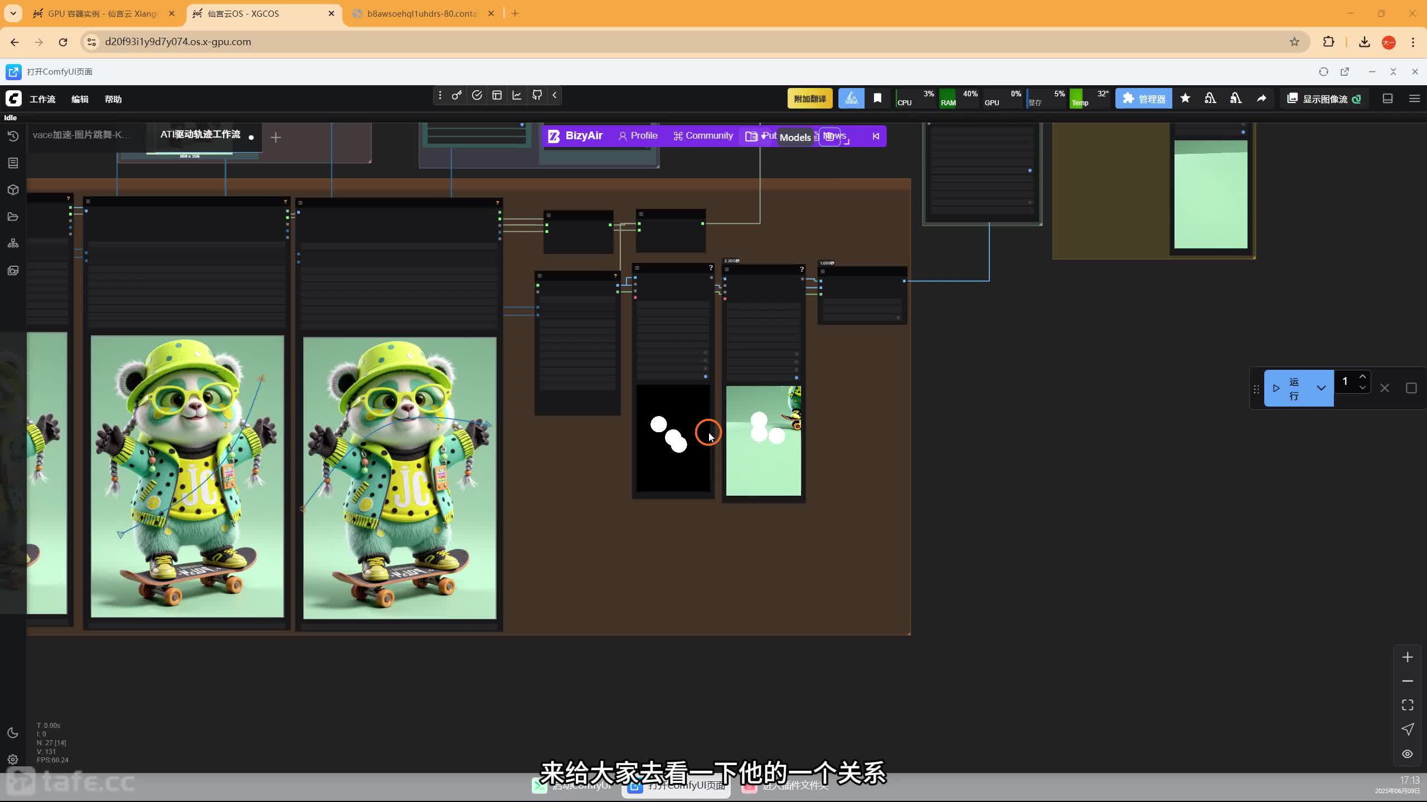Screen dimensions: 1427x802
Task: Open the queue history sidebar icon
Action: point(13,136)
